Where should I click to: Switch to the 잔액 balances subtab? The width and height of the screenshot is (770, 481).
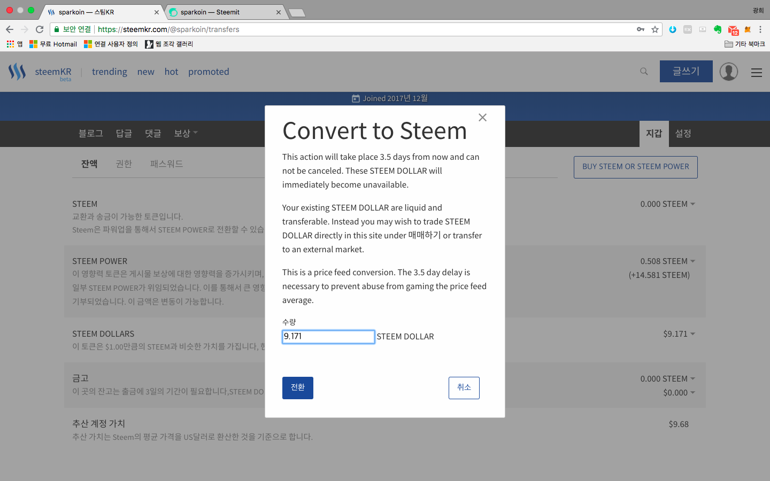click(x=89, y=164)
